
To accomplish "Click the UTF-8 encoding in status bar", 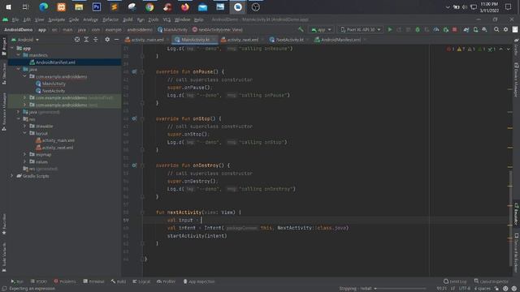I will tap(465, 289).
